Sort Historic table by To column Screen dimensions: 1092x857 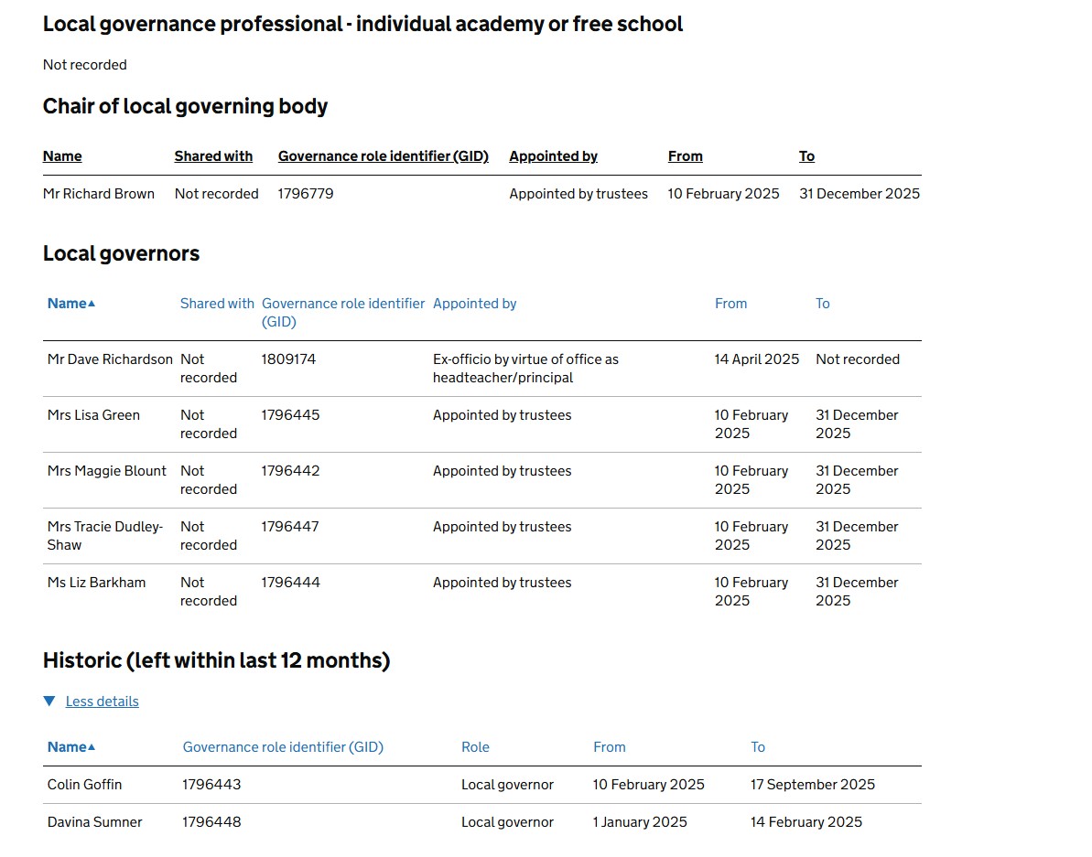757,747
